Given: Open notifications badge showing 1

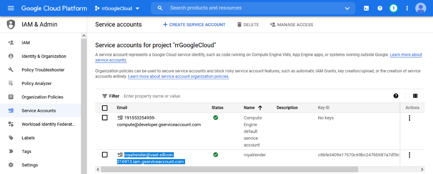Looking at the screenshot, I should pos(394,8).
